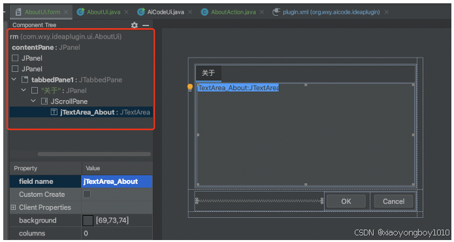Toggle the Custom Create checkbox
Image resolution: width=454 pixels, height=242 pixels.
coord(87,194)
